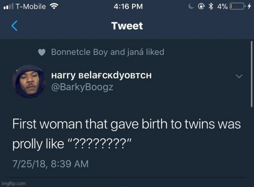Tap the heart icon beside liked notice
Image resolution: width=254 pixels, height=187 pixels.
coord(42,52)
